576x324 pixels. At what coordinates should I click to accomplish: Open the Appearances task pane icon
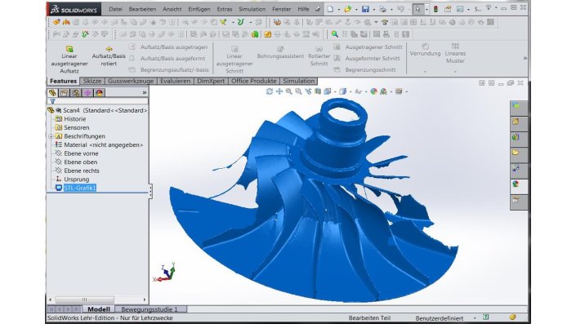[x=516, y=184]
